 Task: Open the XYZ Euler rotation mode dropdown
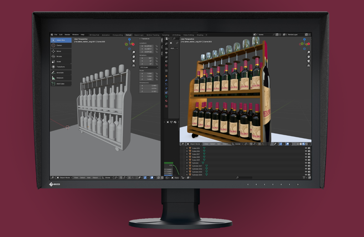(149, 68)
